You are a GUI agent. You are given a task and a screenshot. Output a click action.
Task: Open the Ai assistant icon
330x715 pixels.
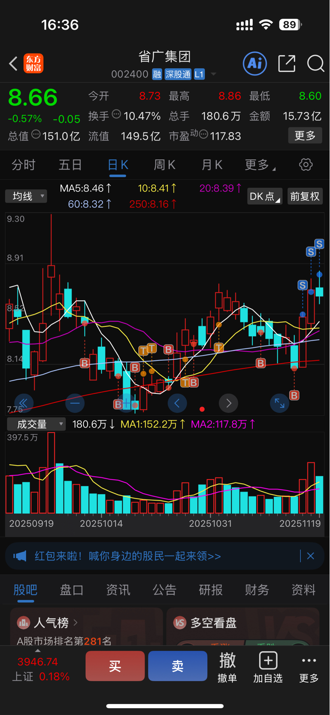tap(255, 64)
